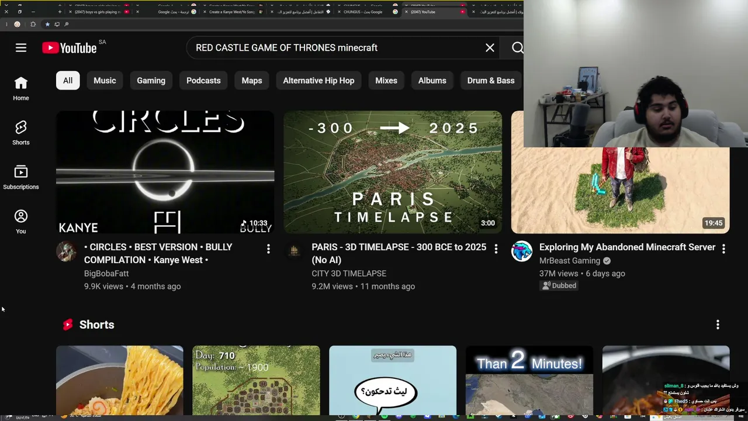Click the magnifier search button
This screenshot has height=421, width=748.
(517, 48)
